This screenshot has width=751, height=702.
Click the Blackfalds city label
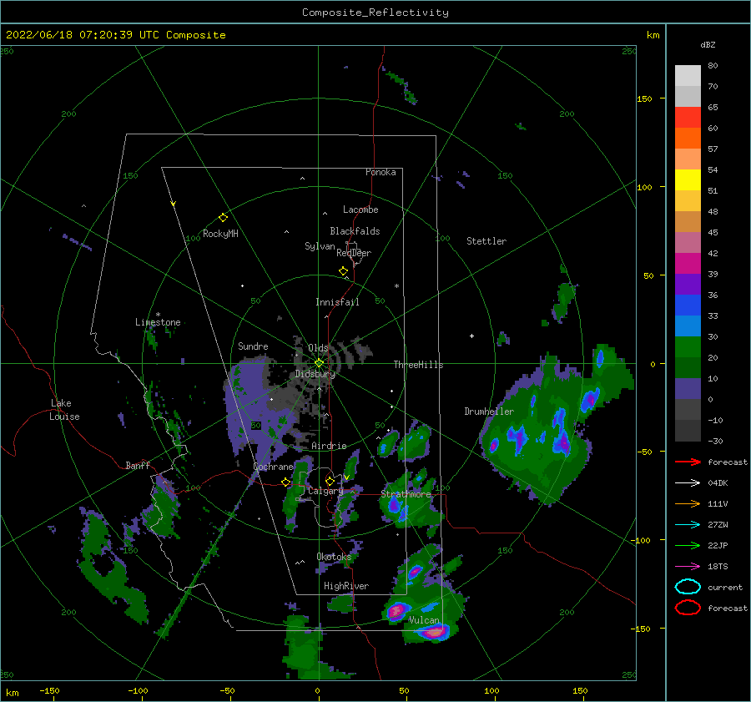[x=355, y=231]
